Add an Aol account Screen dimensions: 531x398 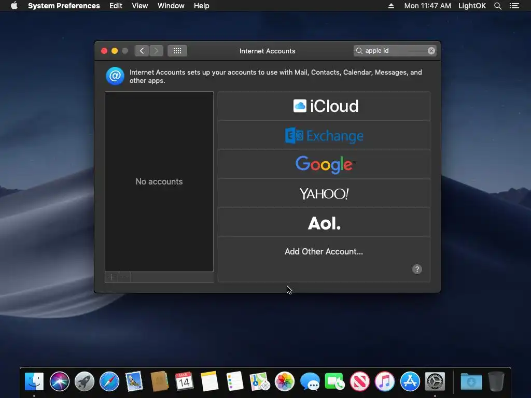[x=324, y=223]
